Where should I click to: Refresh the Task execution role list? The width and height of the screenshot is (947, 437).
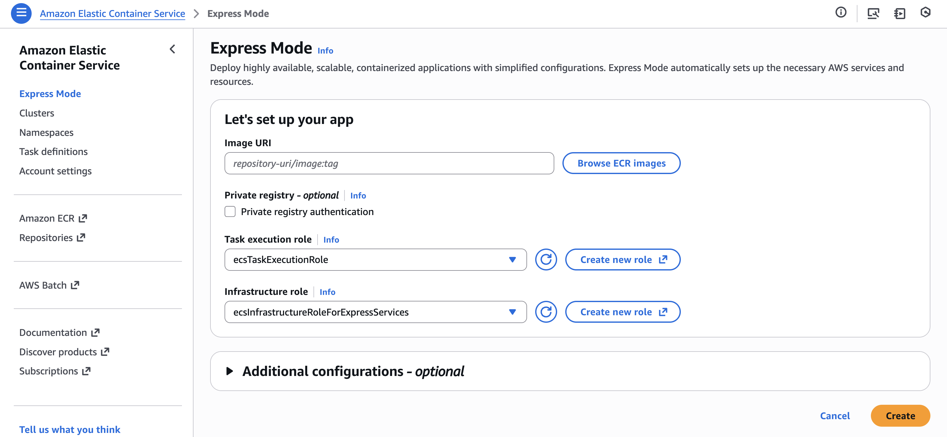(x=546, y=260)
